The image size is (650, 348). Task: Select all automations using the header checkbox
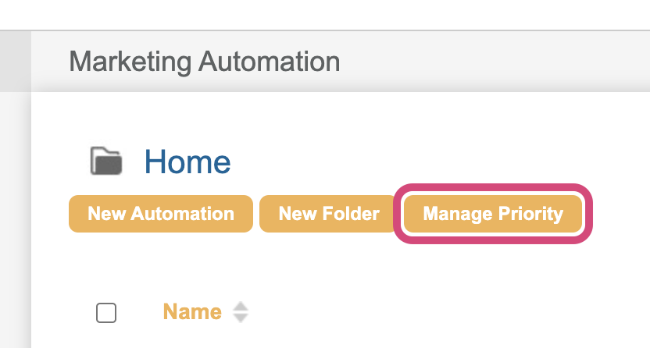(x=106, y=313)
